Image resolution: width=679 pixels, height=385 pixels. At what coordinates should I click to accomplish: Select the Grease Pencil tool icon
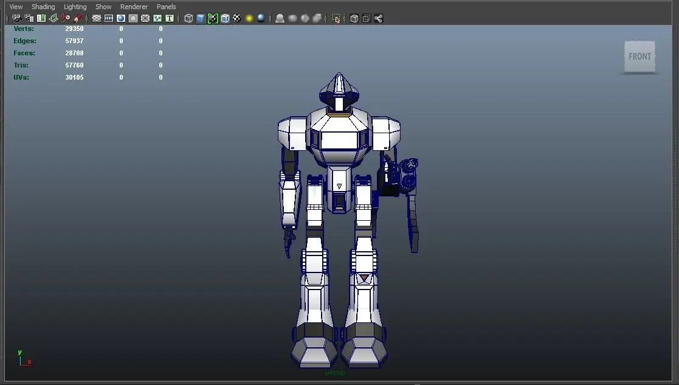tap(78, 18)
